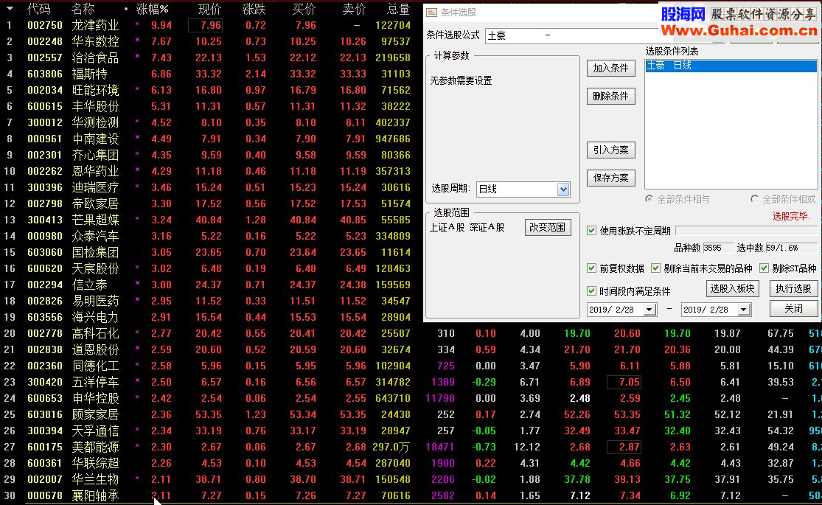This screenshot has width=822, height=505.
Task: Select stock 同德化工 row
Action: [411, 366]
